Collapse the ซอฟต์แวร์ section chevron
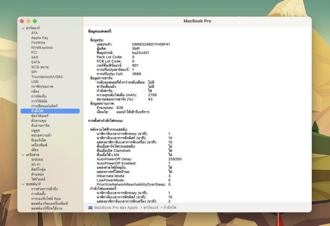This screenshot has width=330, height=226. pyautogui.click(x=23, y=184)
